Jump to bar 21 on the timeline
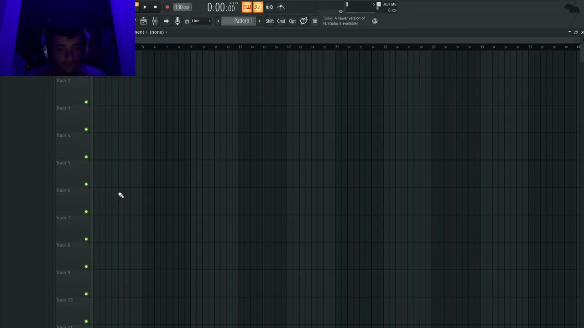This screenshot has height=328, width=584. pyautogui.click(x=337, y=47)
